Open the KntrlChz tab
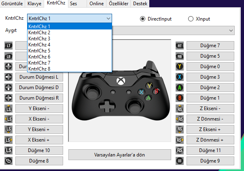Viewport: 244px width, 171px height. (56, 3)
